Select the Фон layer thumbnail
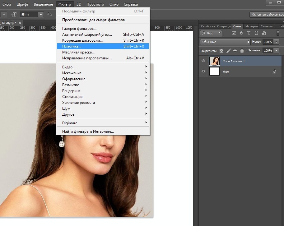This screenshot has height=226, width=284. point(214,71)
